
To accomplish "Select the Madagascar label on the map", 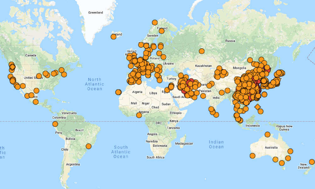I will (184, 143).
